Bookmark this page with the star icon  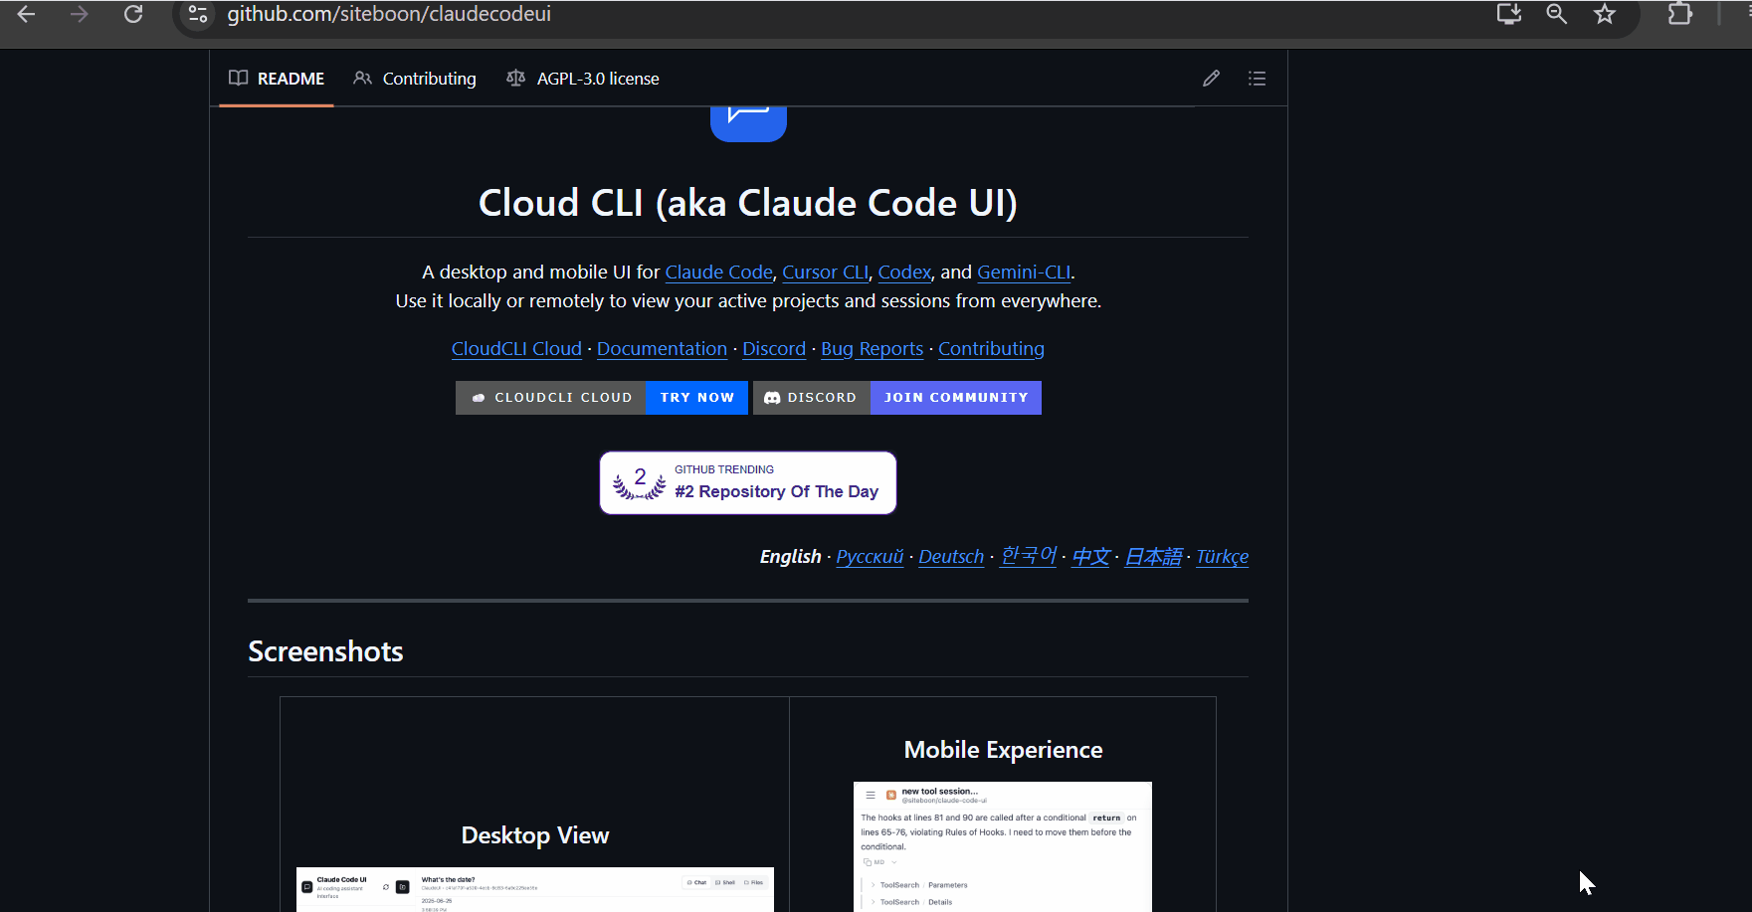(x=1605, y=15)
